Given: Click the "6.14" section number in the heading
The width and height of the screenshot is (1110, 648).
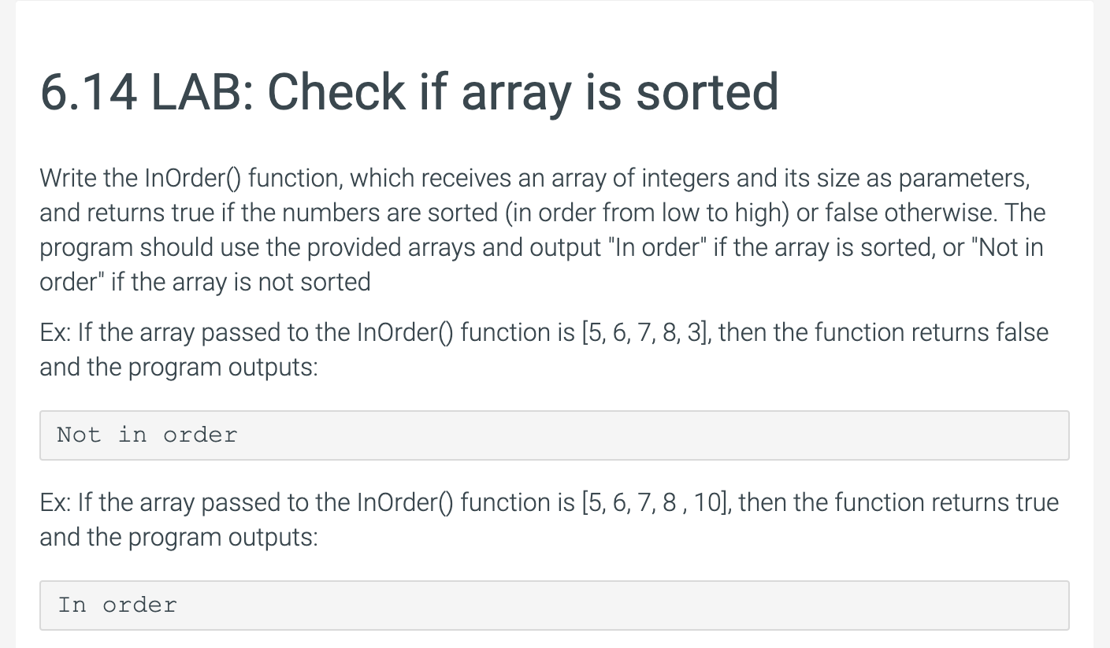Looking at the screenshot, I should 88,91.
